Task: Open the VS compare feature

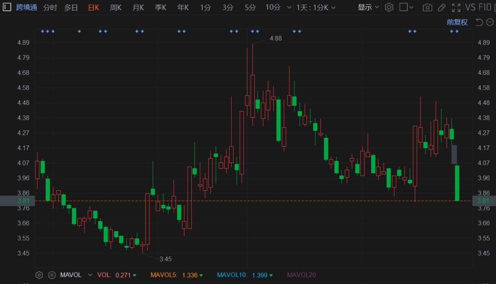Action: (470, 7)
